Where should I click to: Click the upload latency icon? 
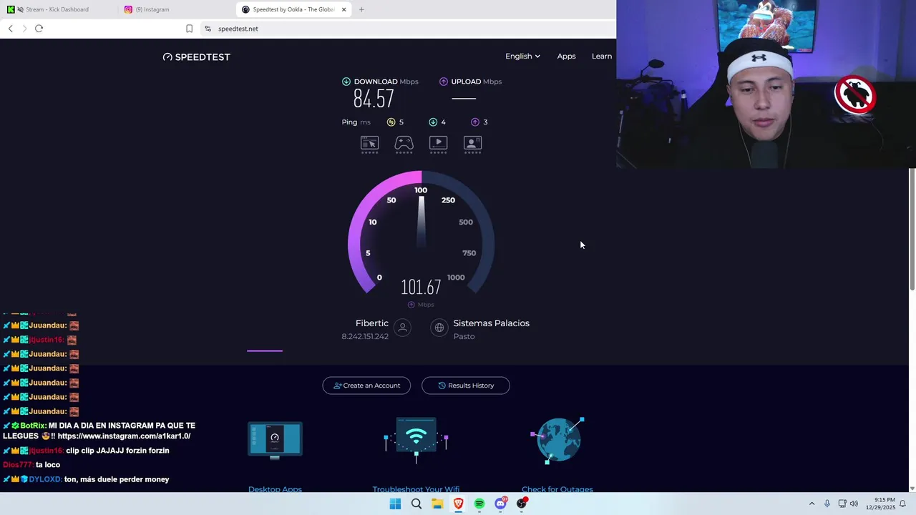coord(475,122)
